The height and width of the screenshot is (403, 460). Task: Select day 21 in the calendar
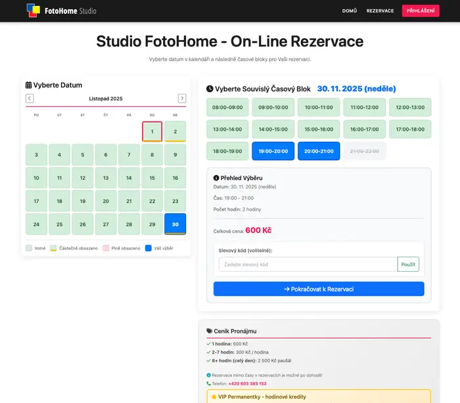pyautogui.click(x=129, y=201)
